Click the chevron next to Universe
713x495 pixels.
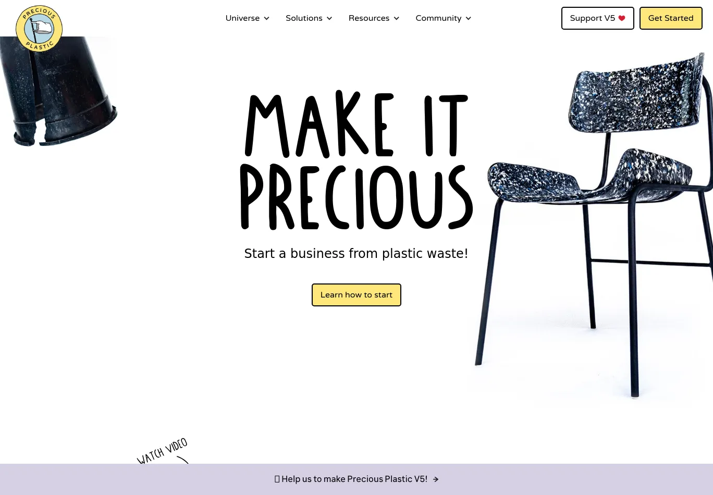coord(267,18)
